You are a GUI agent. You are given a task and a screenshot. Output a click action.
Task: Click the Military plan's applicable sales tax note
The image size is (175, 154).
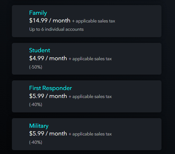point(90,134)
